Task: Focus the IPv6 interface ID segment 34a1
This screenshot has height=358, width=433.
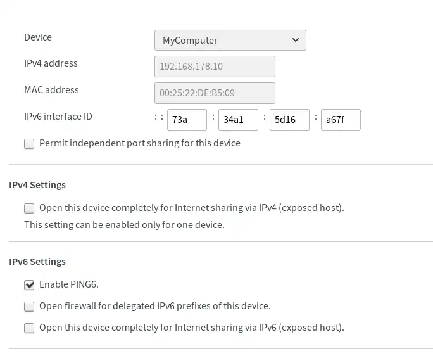Action: tap(238, 120)
